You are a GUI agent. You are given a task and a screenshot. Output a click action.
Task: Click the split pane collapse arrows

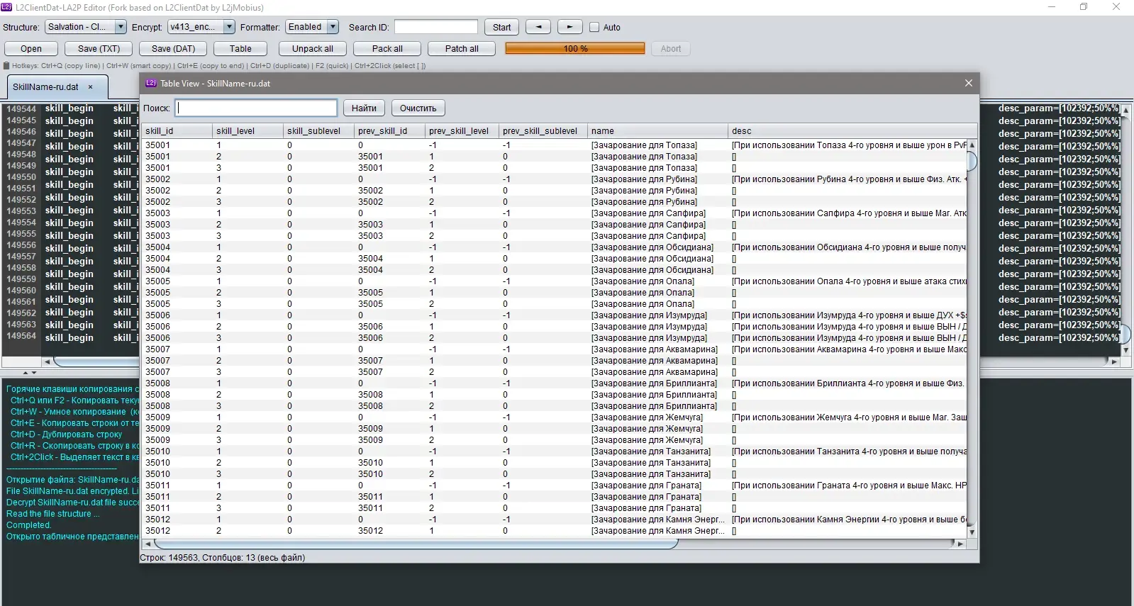[x=29, y=372]
